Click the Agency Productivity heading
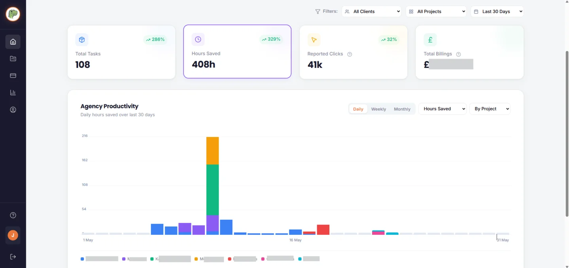Screen dimensions: 569x268 click(110, 106)
